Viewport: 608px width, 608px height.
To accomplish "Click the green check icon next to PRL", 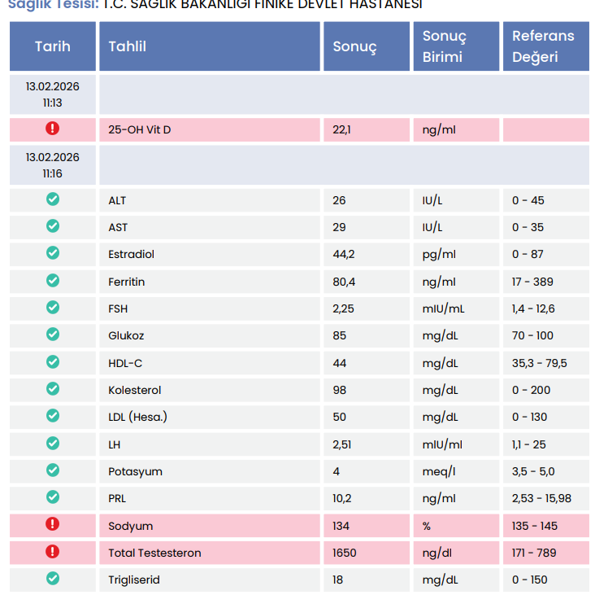I will (x=53, y=497).
